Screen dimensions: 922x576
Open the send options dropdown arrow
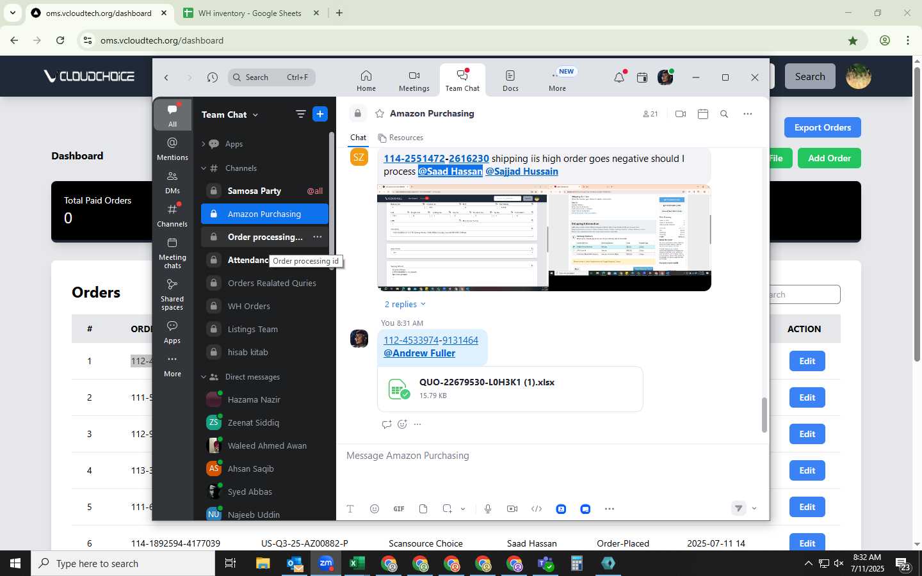(x=754, y=509)
